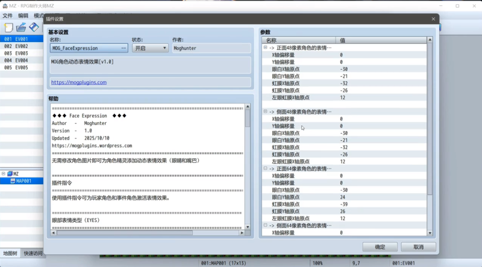Click the 名称 column header in parameters
Screen dimensions: 482x267
[x=299, y=40]
